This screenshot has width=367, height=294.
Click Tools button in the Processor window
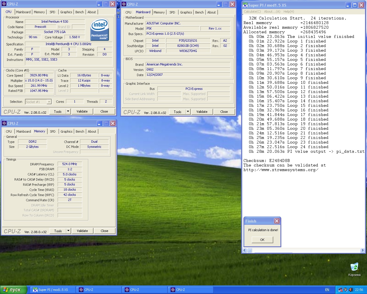coord(58,111)
